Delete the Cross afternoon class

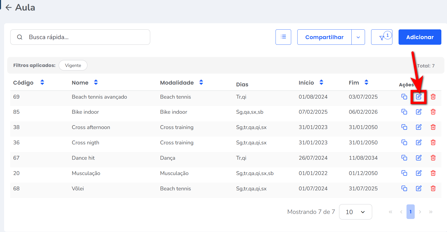[433, 127]
